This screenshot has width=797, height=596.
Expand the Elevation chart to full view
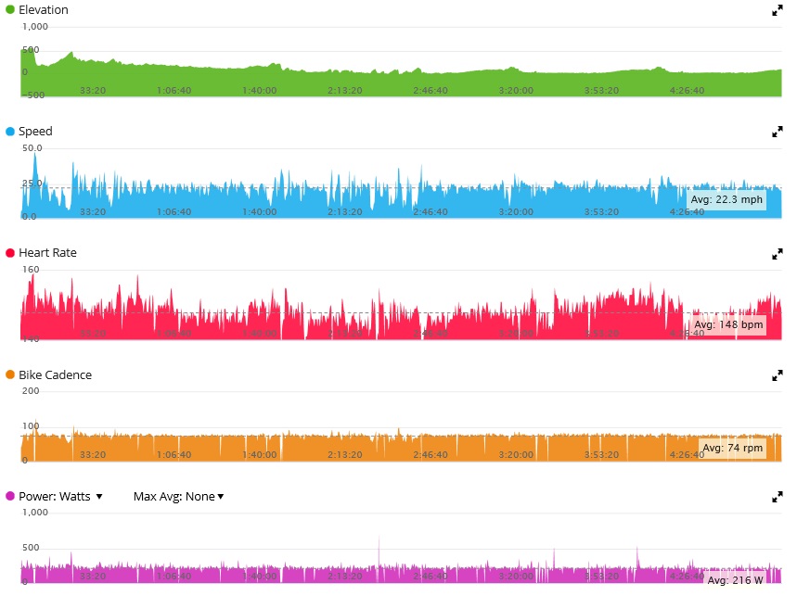(x=778, y=10)
